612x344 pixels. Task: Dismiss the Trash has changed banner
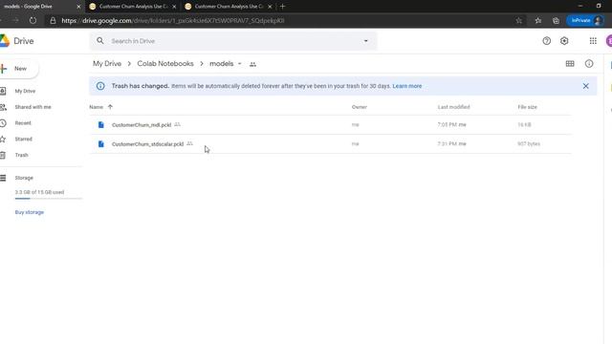point(585,86)
